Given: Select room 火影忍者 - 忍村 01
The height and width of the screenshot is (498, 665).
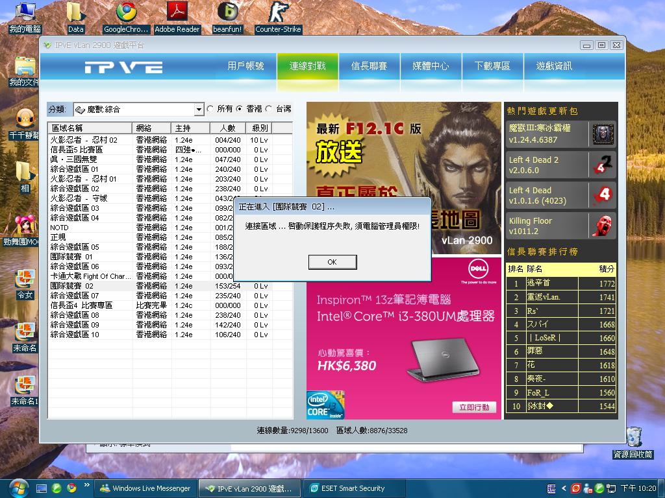Looking at the screenshot, I should click(170, 179).
